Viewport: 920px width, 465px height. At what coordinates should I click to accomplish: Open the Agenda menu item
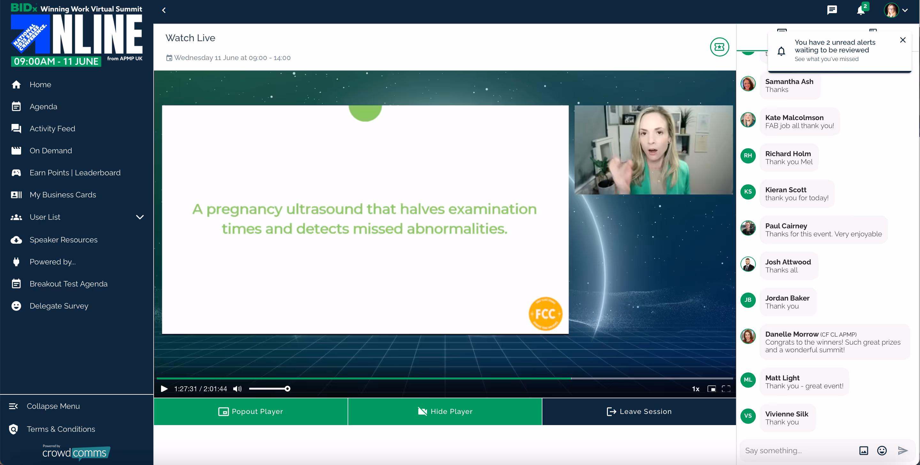[x=43, y=106]
